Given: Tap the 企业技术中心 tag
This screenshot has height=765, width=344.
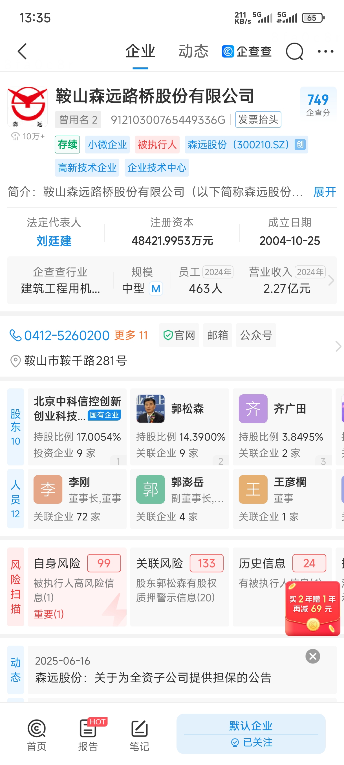Looking at the screenshot, I should [157, 168].
